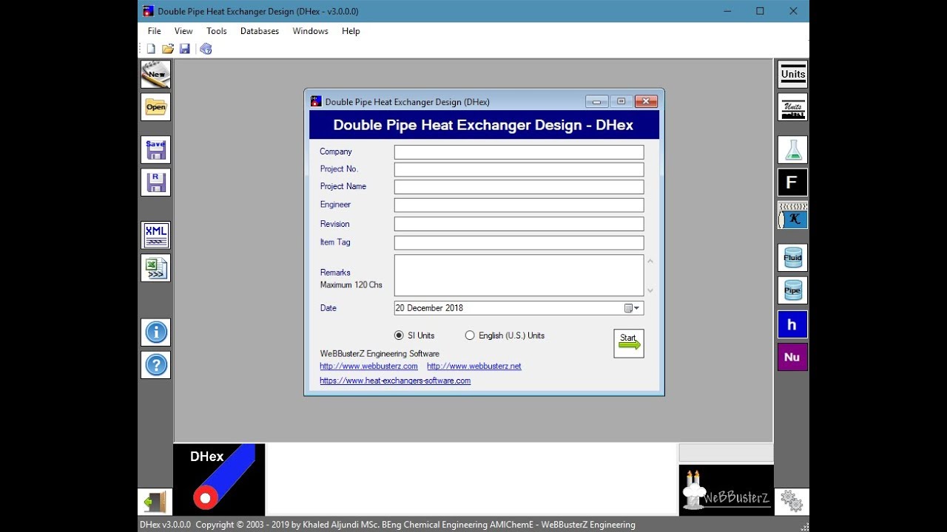Click into the Project No. field
The height and width of the screenshot is (532, 947).
pyautogui.click(x=519, y=169)
